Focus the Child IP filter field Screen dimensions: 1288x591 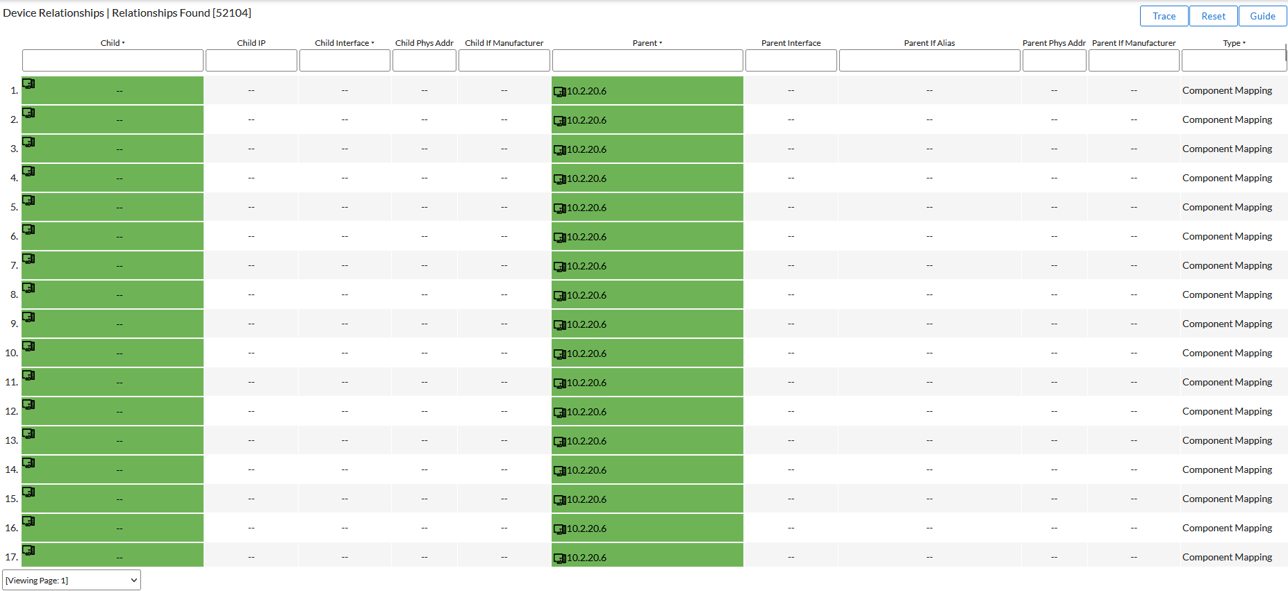coord(251,60)
